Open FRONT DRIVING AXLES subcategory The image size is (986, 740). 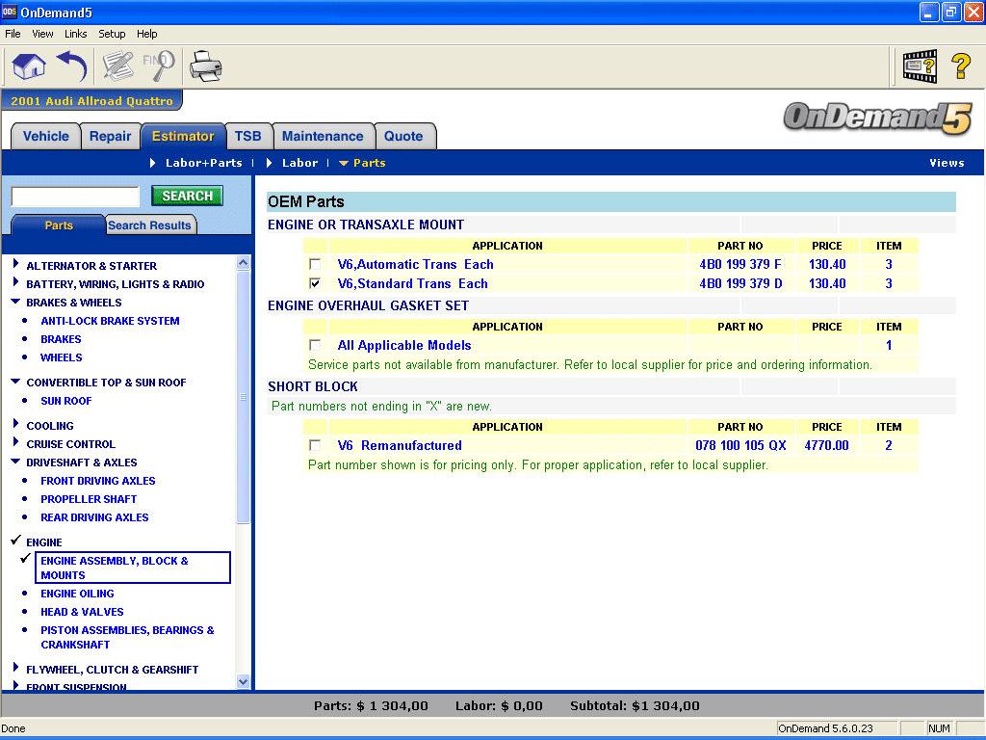(98, 481)
